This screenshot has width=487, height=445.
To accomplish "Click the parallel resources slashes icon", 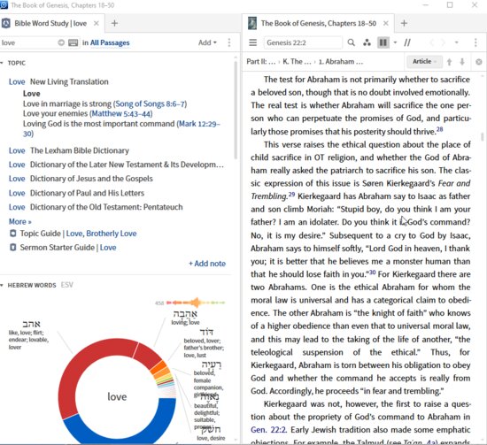I will pos(407,42).
